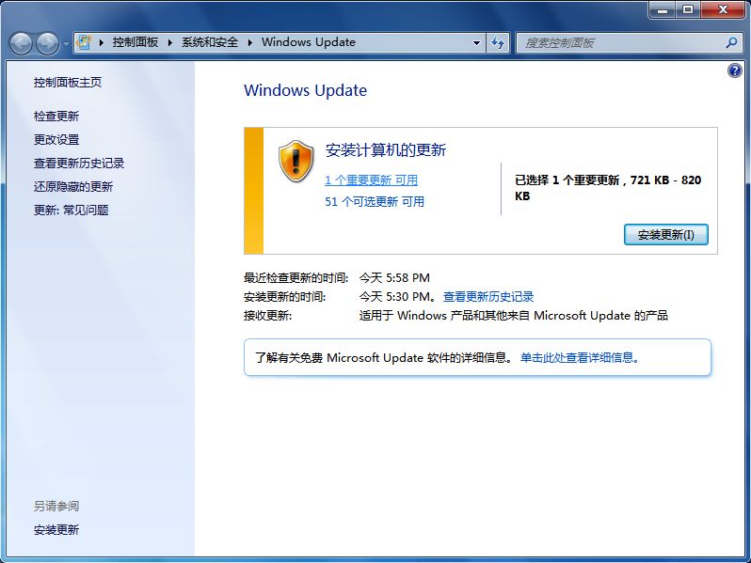This screenshot has height=563, width=751.
Task: Close the Windows Update window
Action: click(723, 9)
